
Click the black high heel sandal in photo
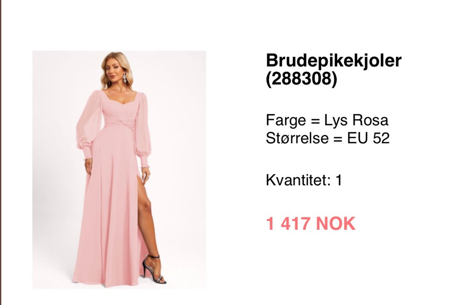[153, 269]
